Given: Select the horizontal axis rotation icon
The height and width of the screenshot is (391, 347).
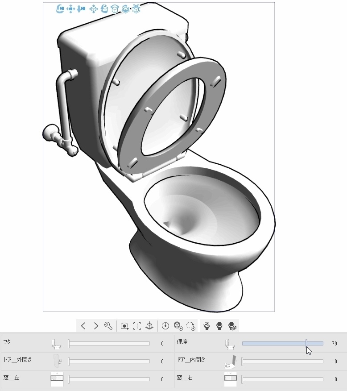Looking at the screenshot, I should point(125,9).
